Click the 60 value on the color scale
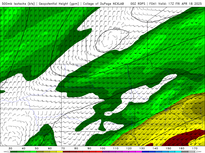205x153 pixels. (50, 148)
